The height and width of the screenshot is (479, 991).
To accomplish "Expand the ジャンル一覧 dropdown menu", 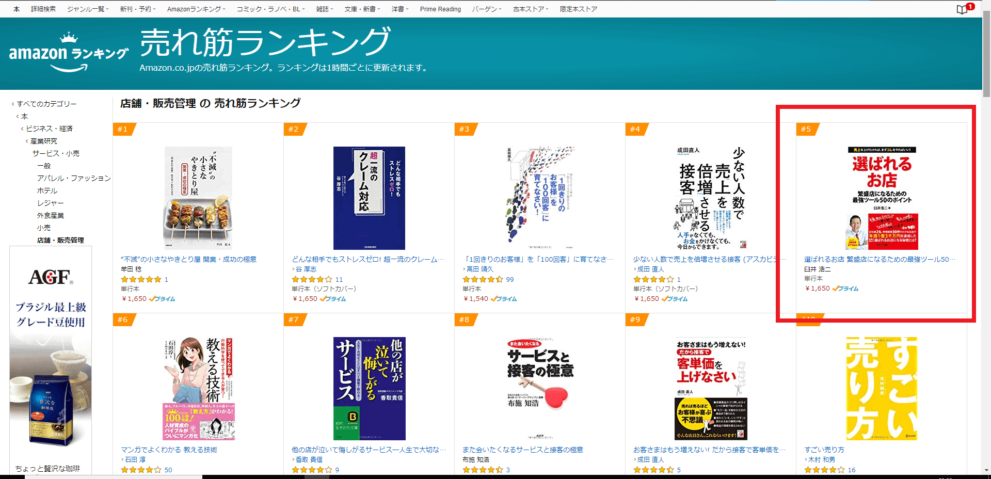I will (88, 9).
